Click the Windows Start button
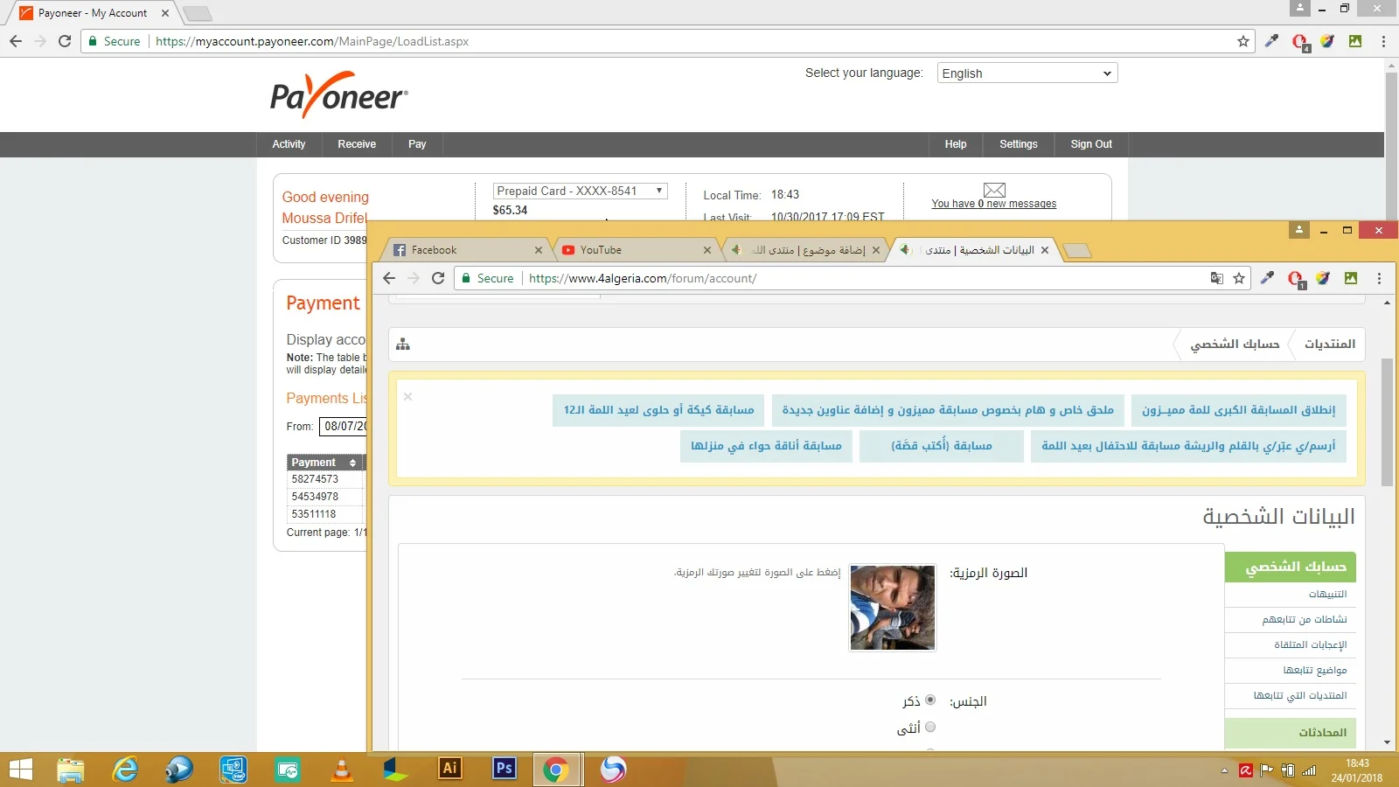 point(20,770)
